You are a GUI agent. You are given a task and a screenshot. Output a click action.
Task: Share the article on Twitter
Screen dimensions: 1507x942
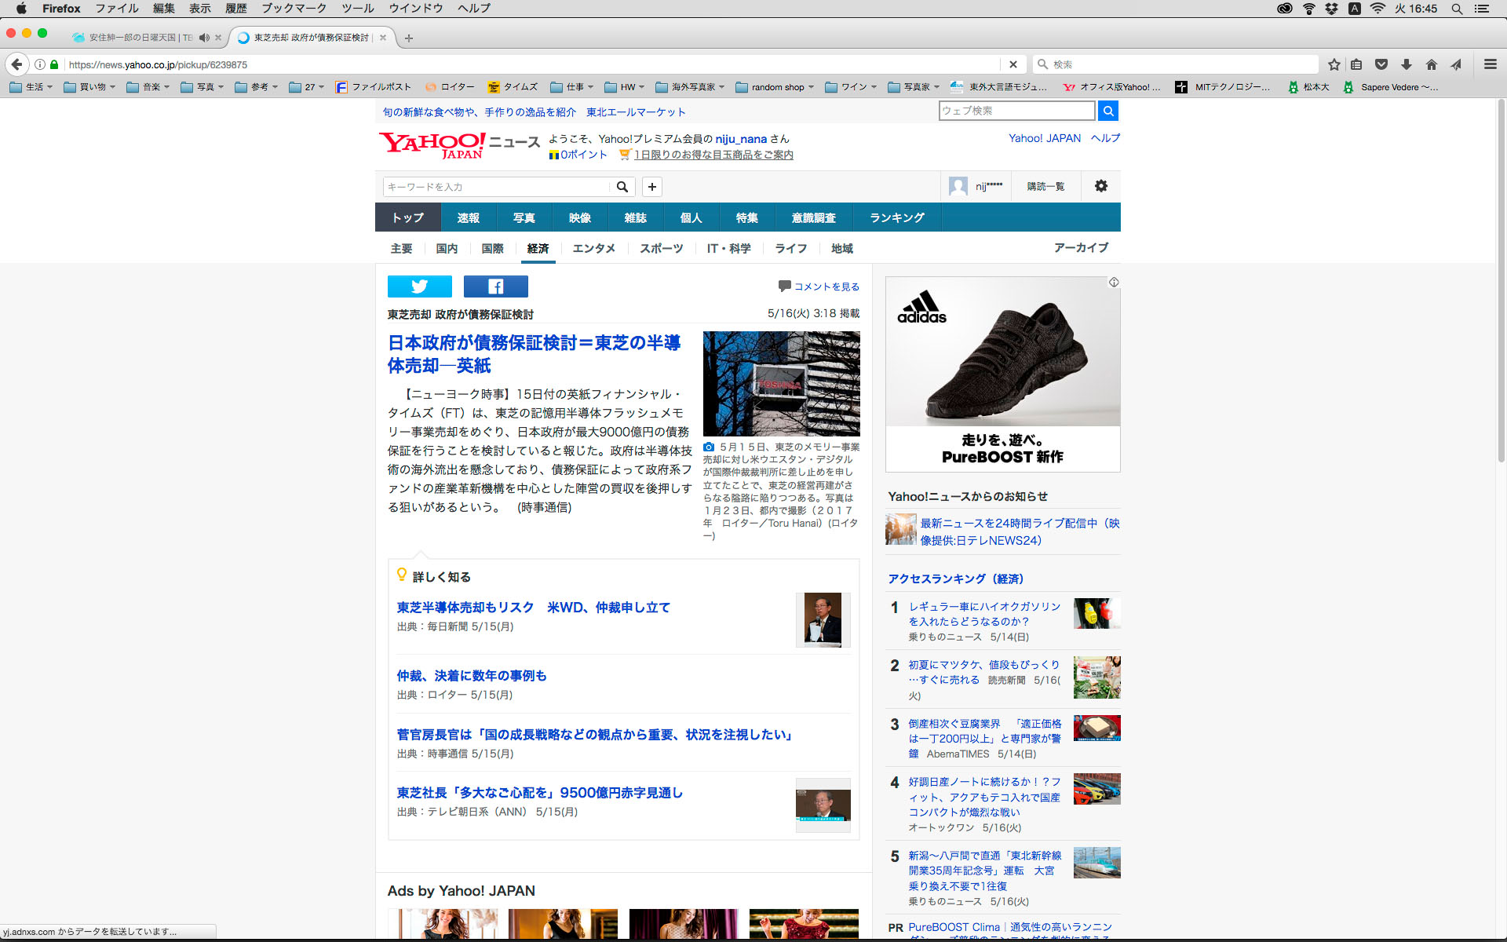click(419, 287)
